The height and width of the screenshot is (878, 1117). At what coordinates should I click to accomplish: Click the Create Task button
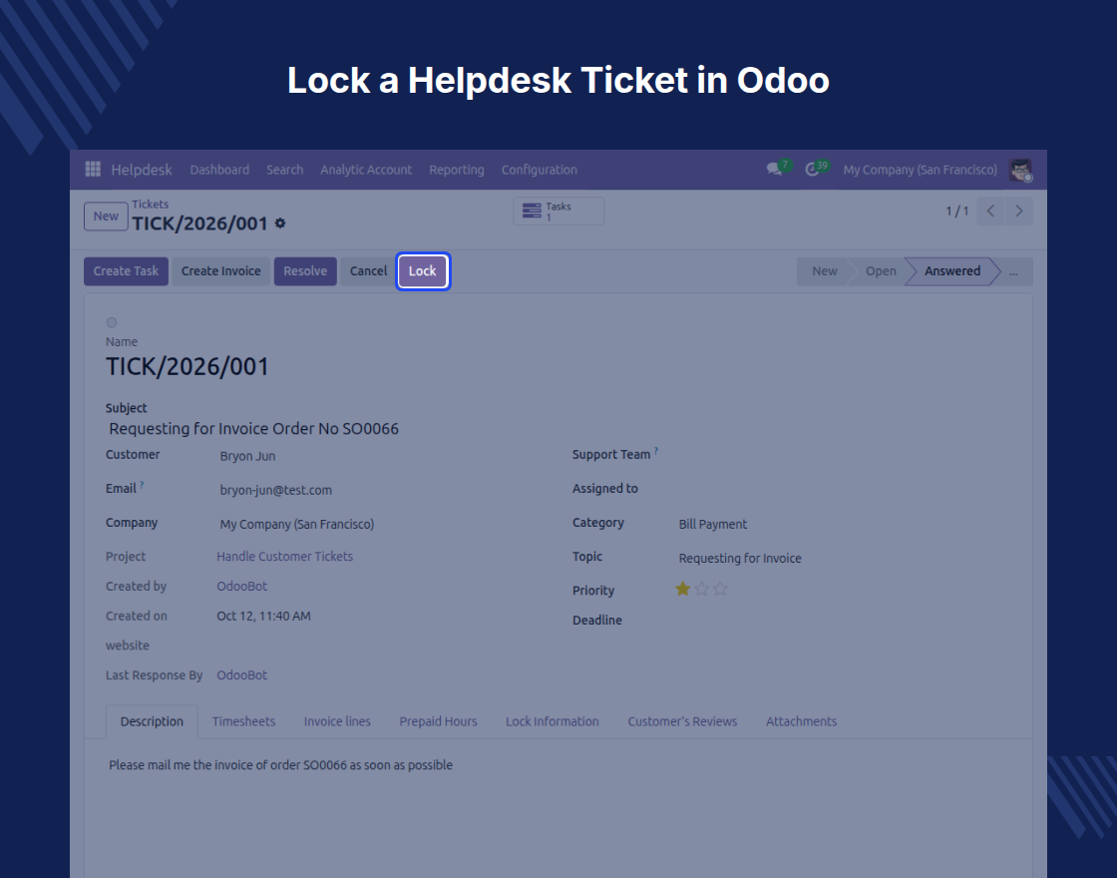[126, 271]
